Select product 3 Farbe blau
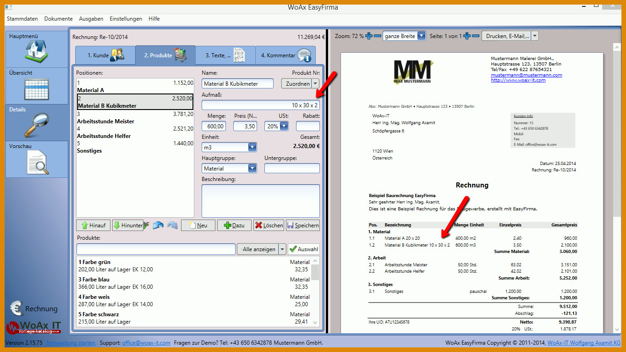 click(194, 283)
